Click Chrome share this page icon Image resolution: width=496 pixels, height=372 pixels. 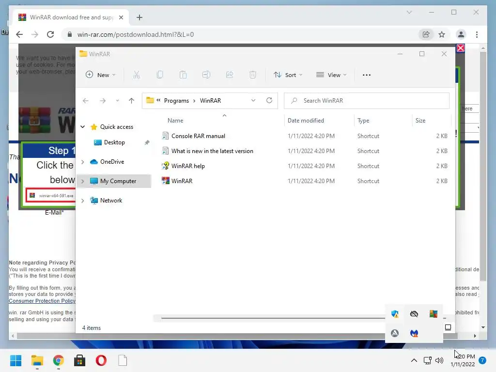[x=426, y=34]
